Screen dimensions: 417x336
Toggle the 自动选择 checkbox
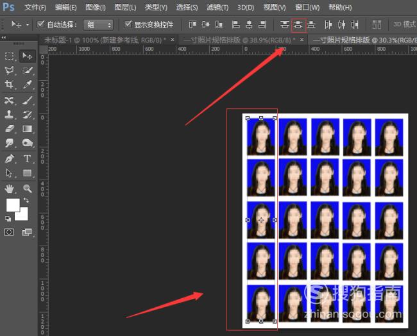(40, 24)
